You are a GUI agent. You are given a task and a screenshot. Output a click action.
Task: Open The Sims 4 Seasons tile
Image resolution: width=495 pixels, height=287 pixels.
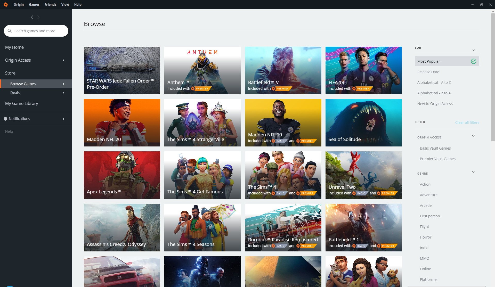point(202,228)
